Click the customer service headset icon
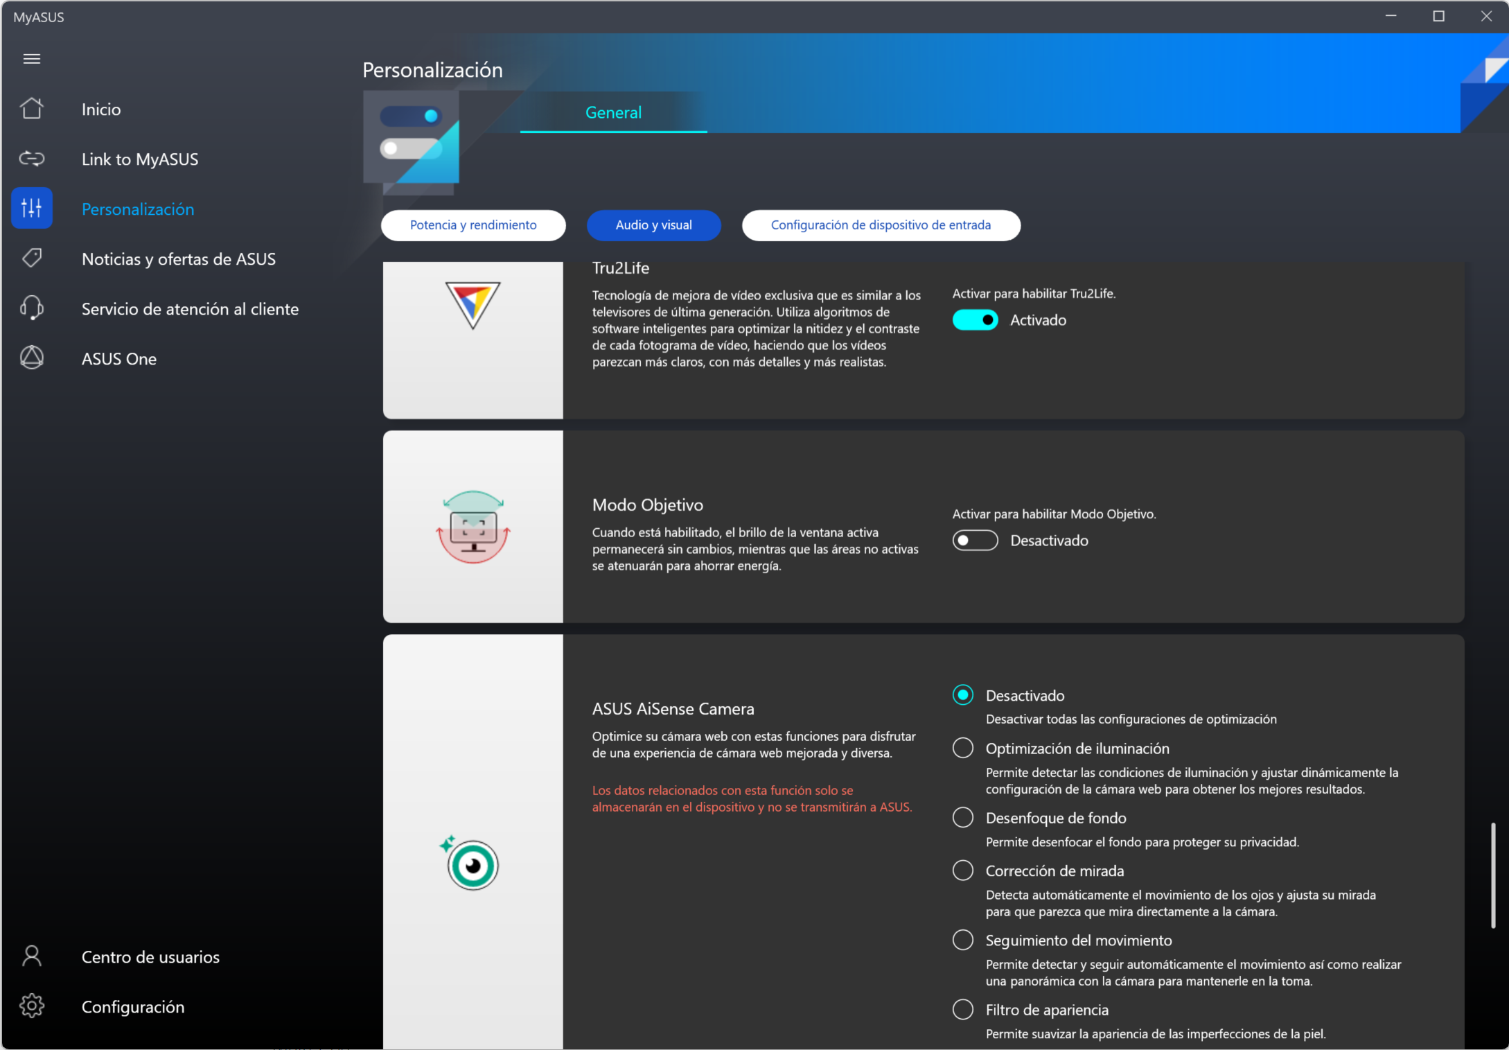 coord(32,308)
